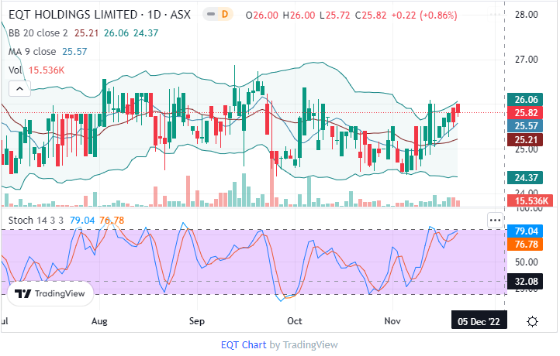
Task: Click the TradingView logo badge
Action: point(52,293)
